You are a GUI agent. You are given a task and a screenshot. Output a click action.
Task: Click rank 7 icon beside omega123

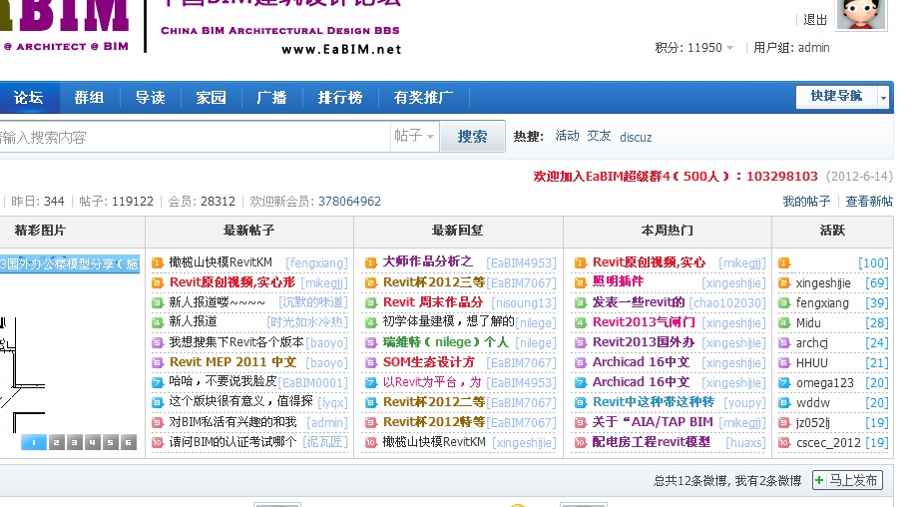pyautogui.click(x=784, y=383)
